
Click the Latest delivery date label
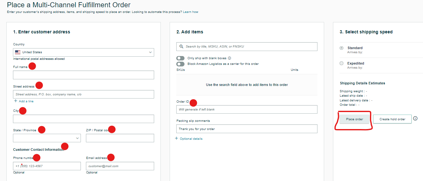354,100
